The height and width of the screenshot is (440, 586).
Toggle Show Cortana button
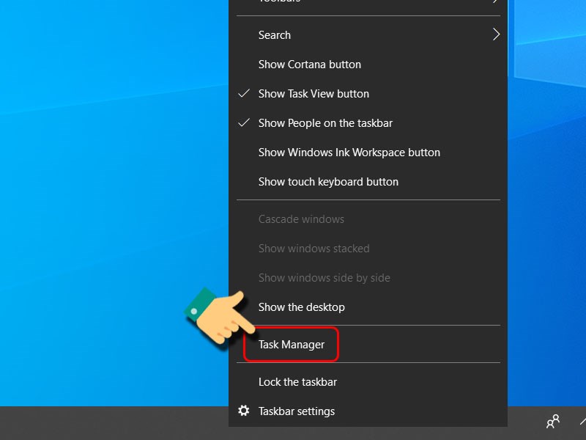308,65
